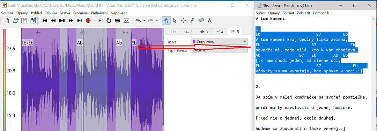
Task: Choose the Edit move-arrows tool
Action: 183,21
